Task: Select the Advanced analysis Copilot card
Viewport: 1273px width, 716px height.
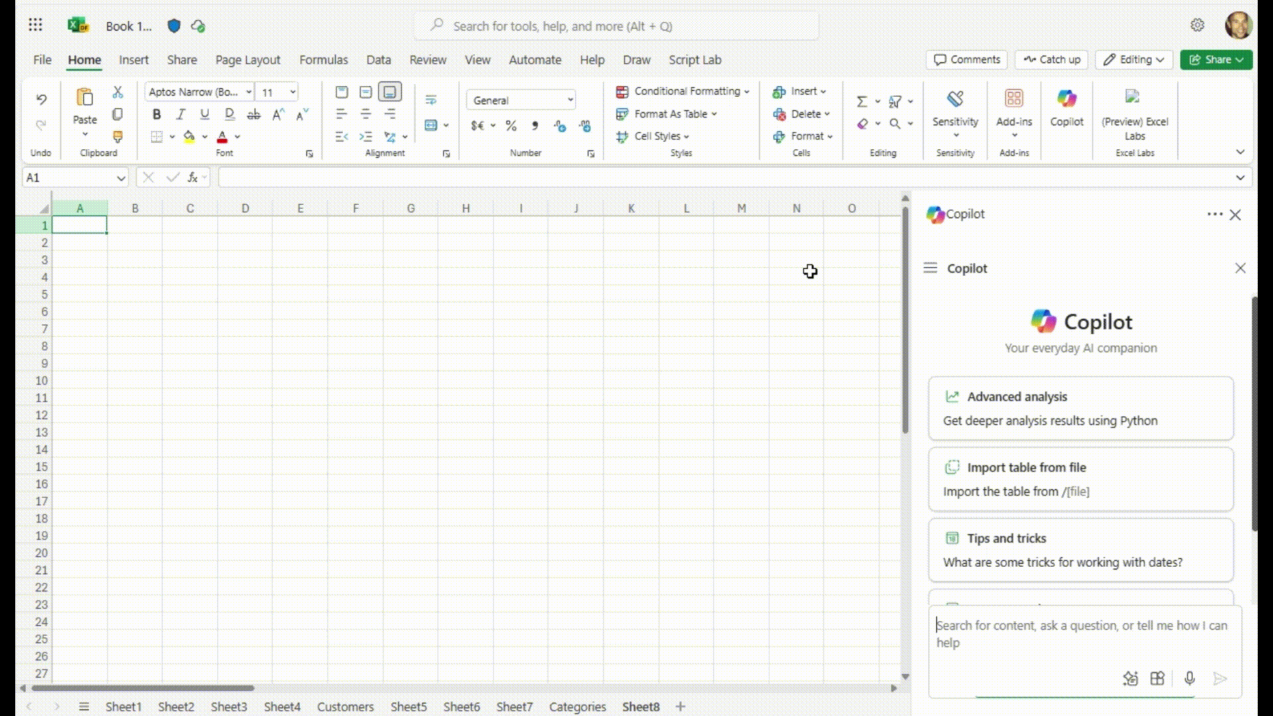Action: point(1080,408)
